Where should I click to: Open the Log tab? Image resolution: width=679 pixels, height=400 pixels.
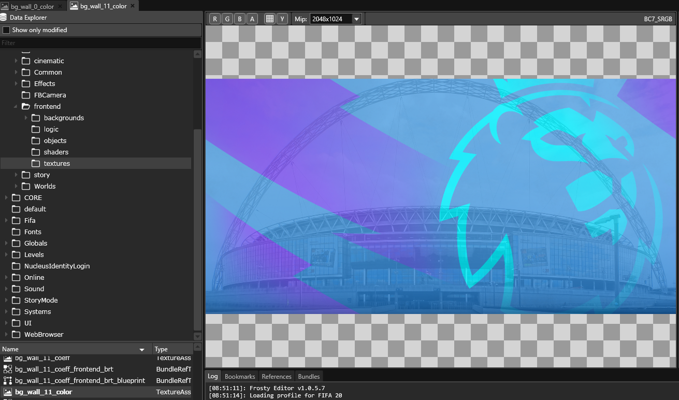click(212, 376)
